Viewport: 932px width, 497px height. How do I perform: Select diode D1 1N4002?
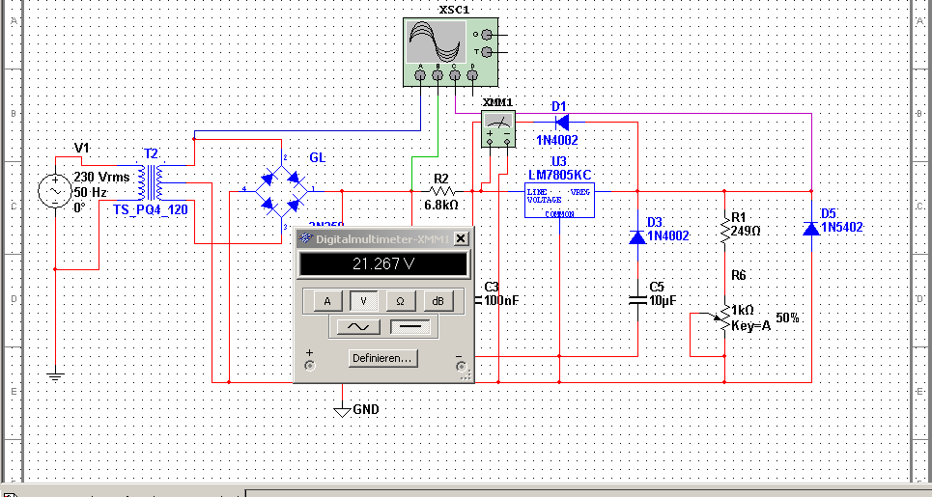(560, 123)
